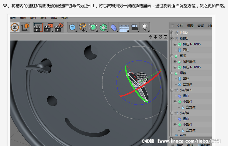Image resolution: width=228 pixels, height=146 pixels.
Task: Collapse the 布尔 boolean group
Action: click(172, 56)
